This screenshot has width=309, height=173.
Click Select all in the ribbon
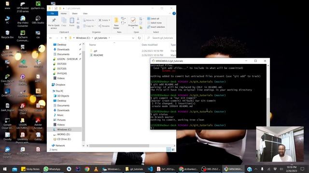(x=153, y=19)
